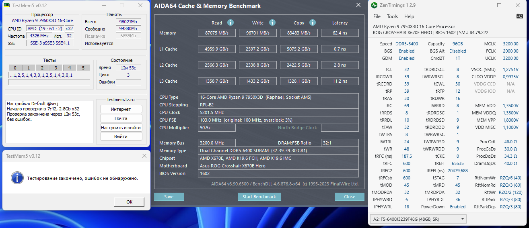Click the Интернет button in TestMem5
The width and height of the screenshot is (529, 228).
click(x=121, y=109)
